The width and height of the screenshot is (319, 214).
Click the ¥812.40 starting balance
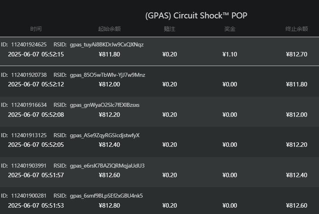(x=109, y=145)
